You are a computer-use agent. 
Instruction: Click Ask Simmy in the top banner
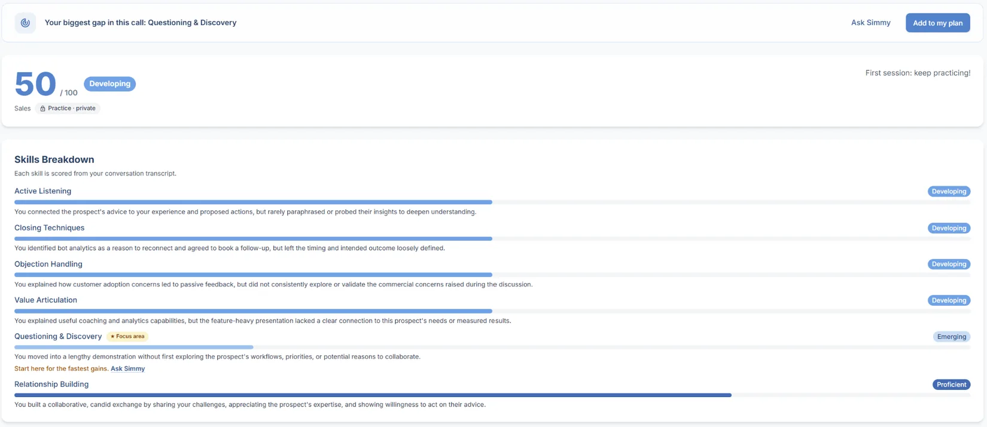point(870,23)
